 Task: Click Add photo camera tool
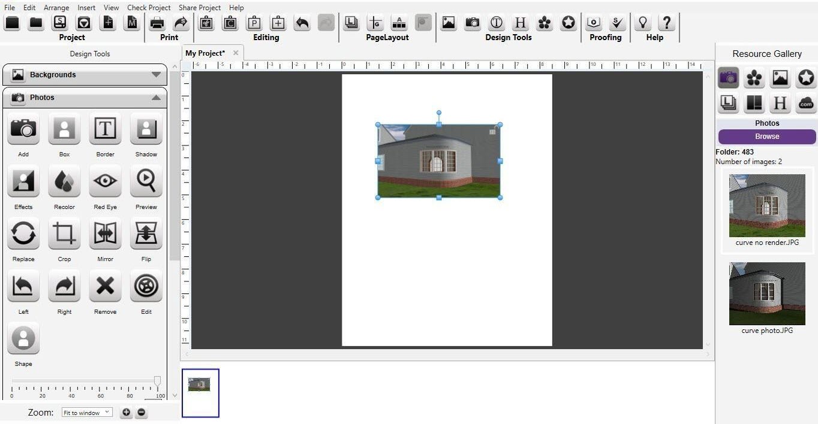23,128
